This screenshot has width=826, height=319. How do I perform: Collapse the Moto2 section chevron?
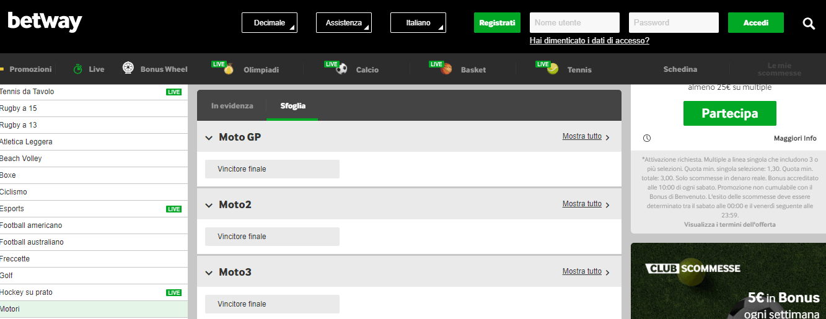209,205
